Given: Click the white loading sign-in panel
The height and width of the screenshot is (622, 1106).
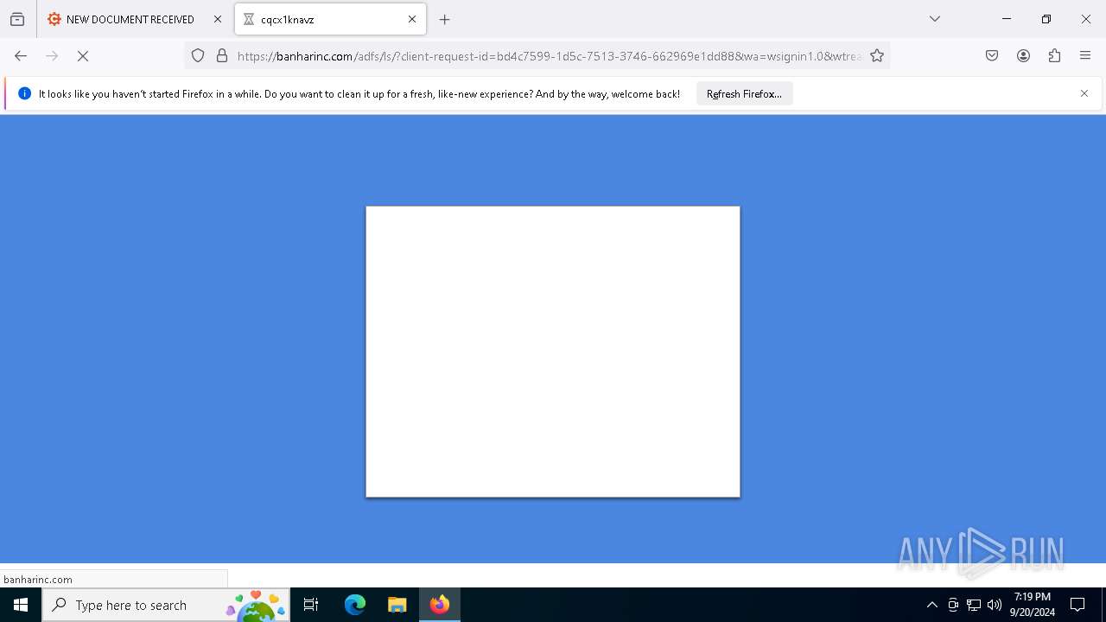Looking at the screenshot, I should point(553,352).
